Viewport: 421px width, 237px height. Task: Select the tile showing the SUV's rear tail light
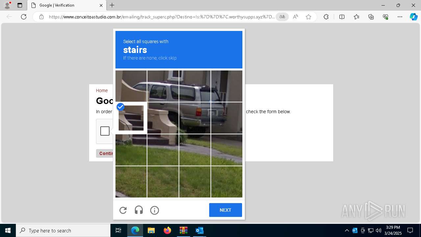click(x=195, y=118)
